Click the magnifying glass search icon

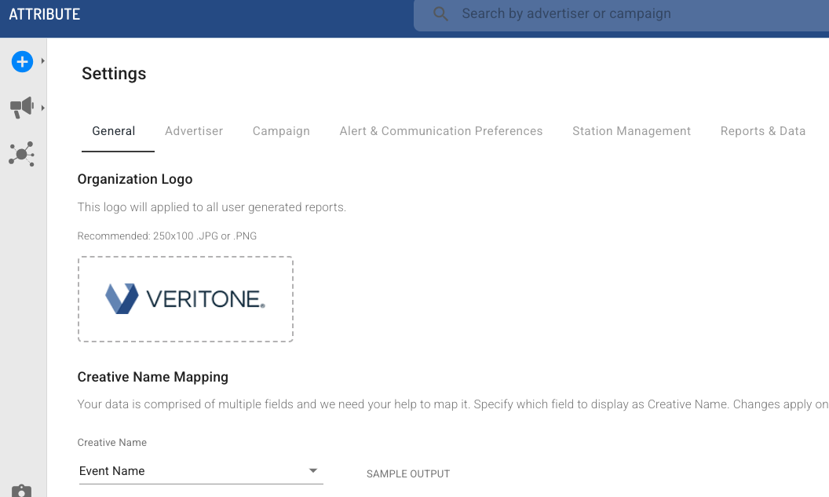440,14
